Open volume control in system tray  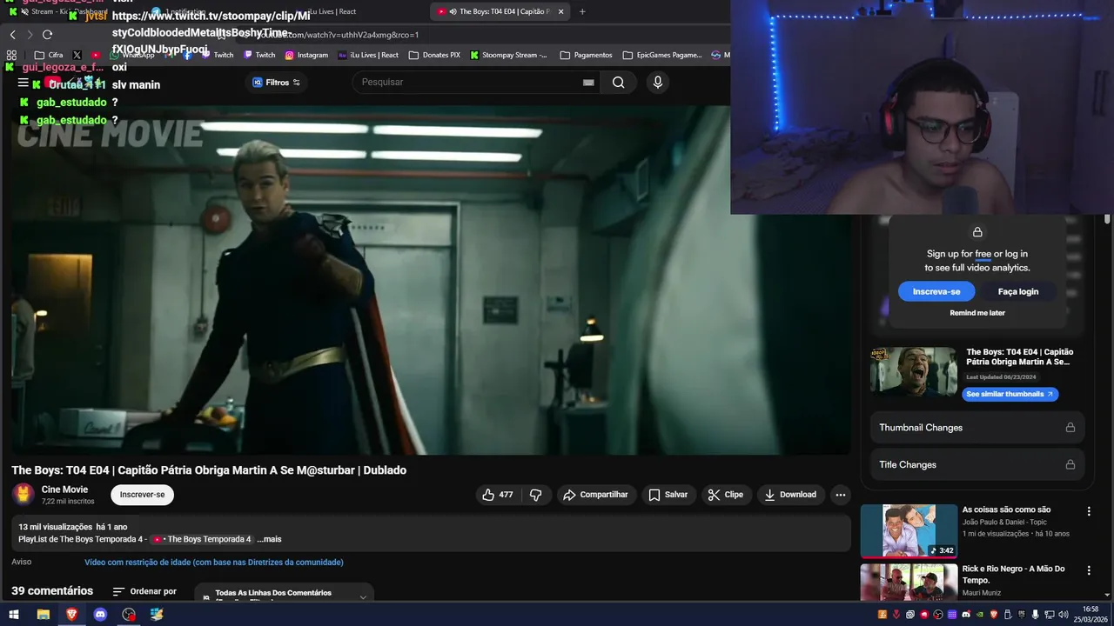tap(1063, 615)
